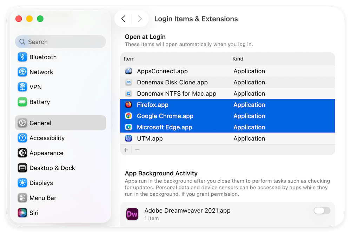Click the green zoom window button
The image size is (351, 233).
[x=40, y=19]
